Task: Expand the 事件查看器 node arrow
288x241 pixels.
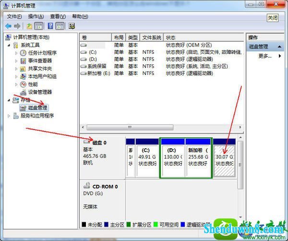Action: click(x=16, y=61)
